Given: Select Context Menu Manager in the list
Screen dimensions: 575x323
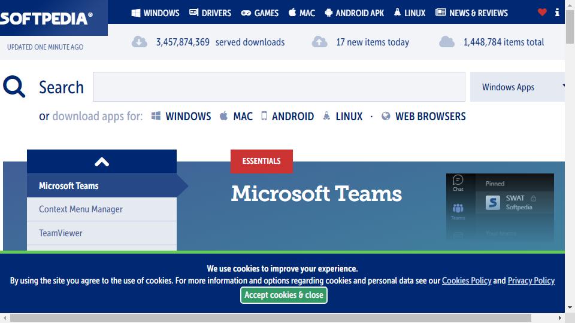Looking at the screenshot, I should click(x=102, y=209).
